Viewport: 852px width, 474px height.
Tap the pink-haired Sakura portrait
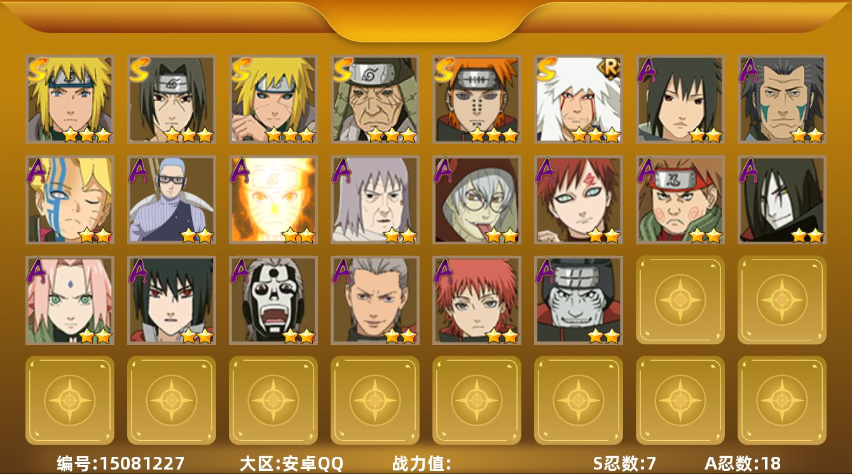click(x=70, y=300)
